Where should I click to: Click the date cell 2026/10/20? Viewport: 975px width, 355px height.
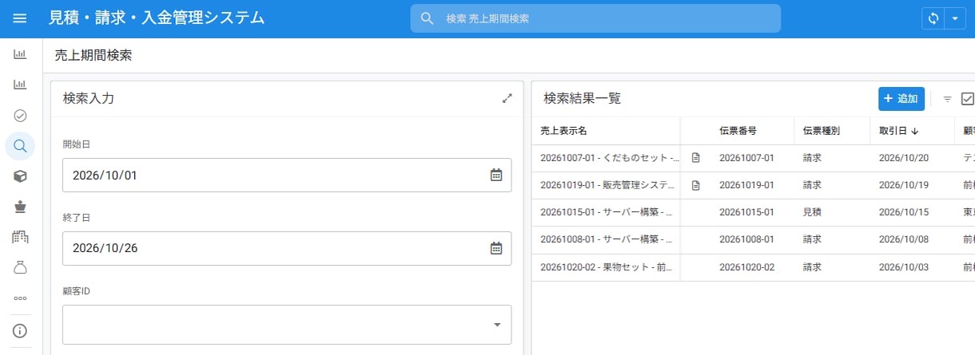point(903,158)
